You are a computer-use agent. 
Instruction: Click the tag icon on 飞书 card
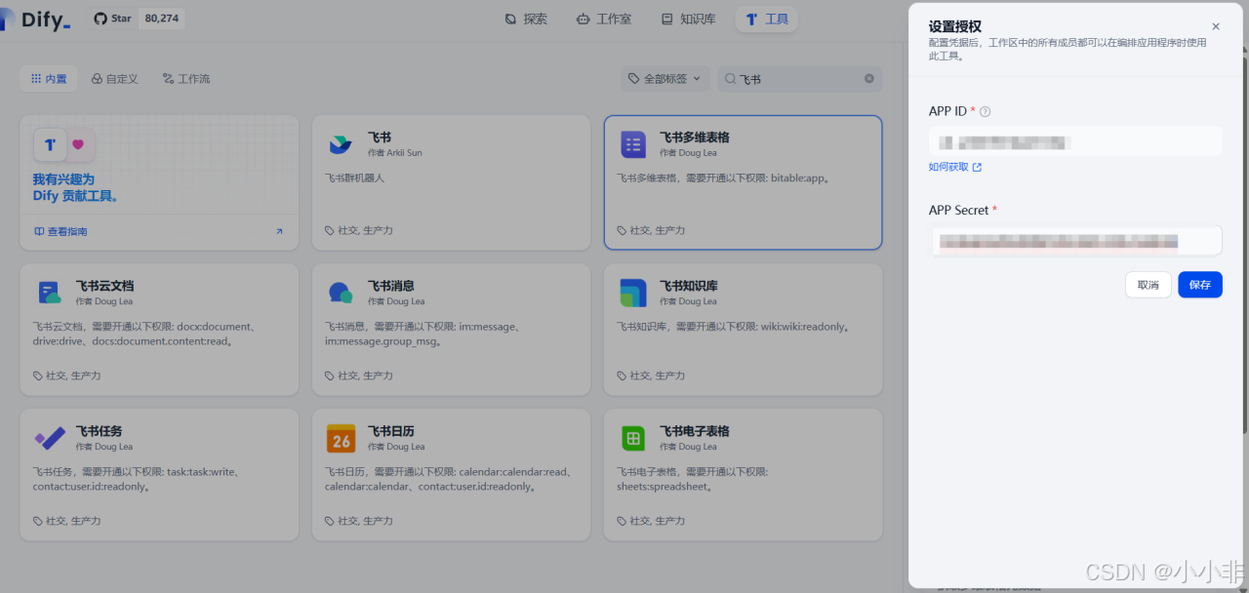(x=330, y=231)
